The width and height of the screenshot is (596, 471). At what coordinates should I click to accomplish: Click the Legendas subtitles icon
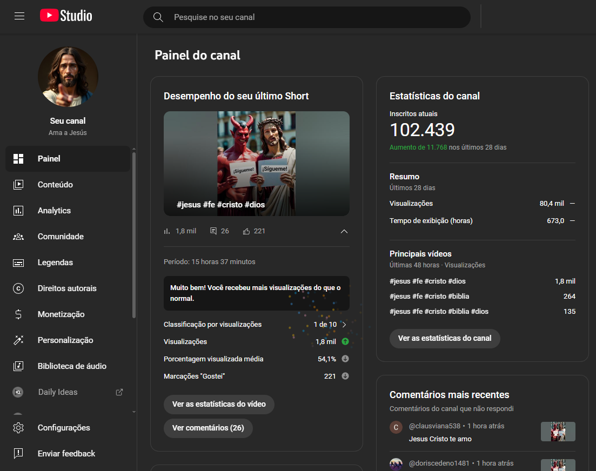coord(18,263)
